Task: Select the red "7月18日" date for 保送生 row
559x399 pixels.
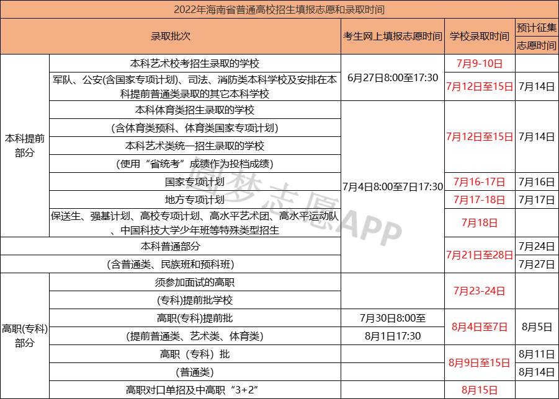Action: click(x=480, y=223)
